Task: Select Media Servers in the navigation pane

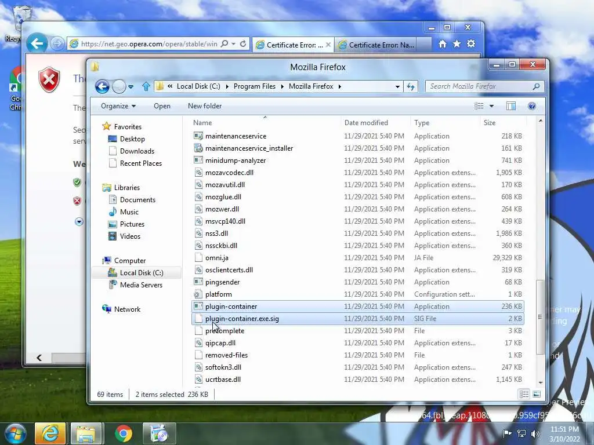Action: point(141,285)
